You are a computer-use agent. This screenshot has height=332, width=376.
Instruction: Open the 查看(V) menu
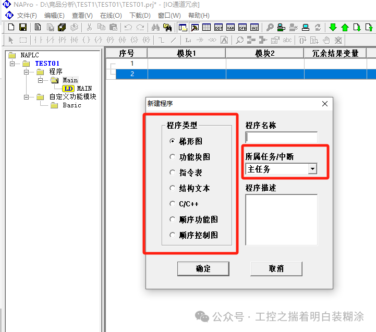(82, 16)
